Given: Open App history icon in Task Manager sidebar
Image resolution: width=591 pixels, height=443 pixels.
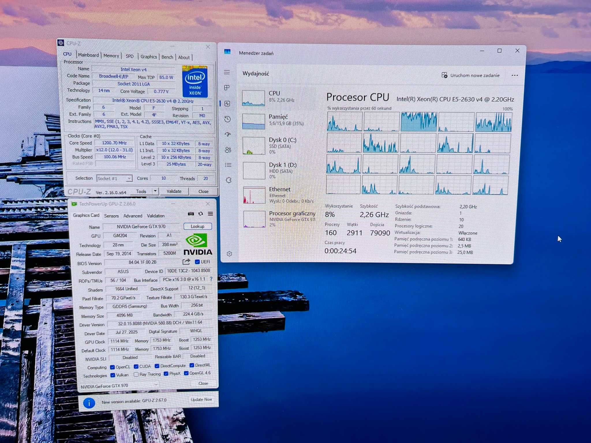Looking at the screenshot, I should pos(228,119).
